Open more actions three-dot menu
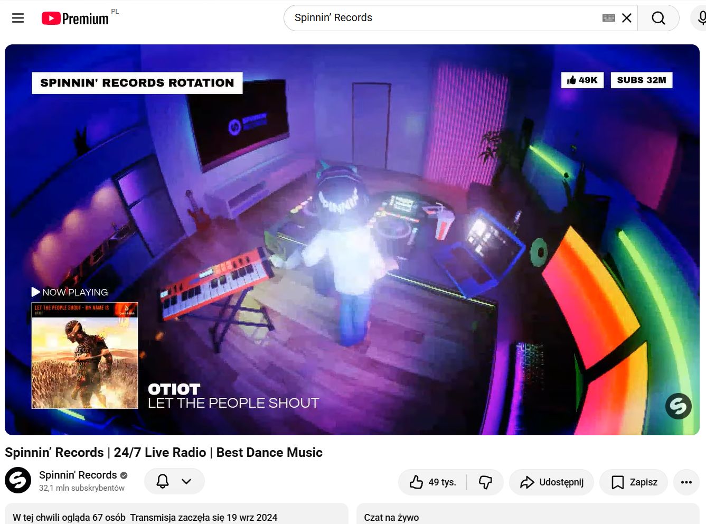The width and height of the screenshot is (706, 524). pyautogui.click(x=686, y=482)
